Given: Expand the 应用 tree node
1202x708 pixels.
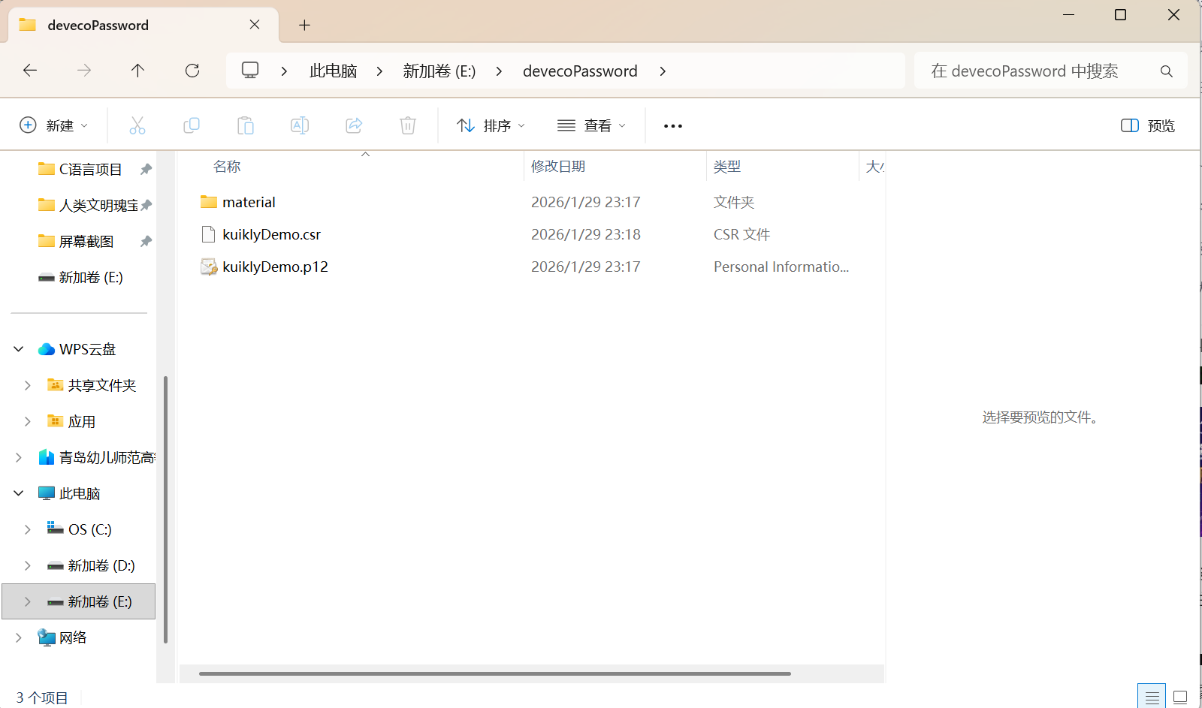Looking at the screenshot, I should 28,421.
